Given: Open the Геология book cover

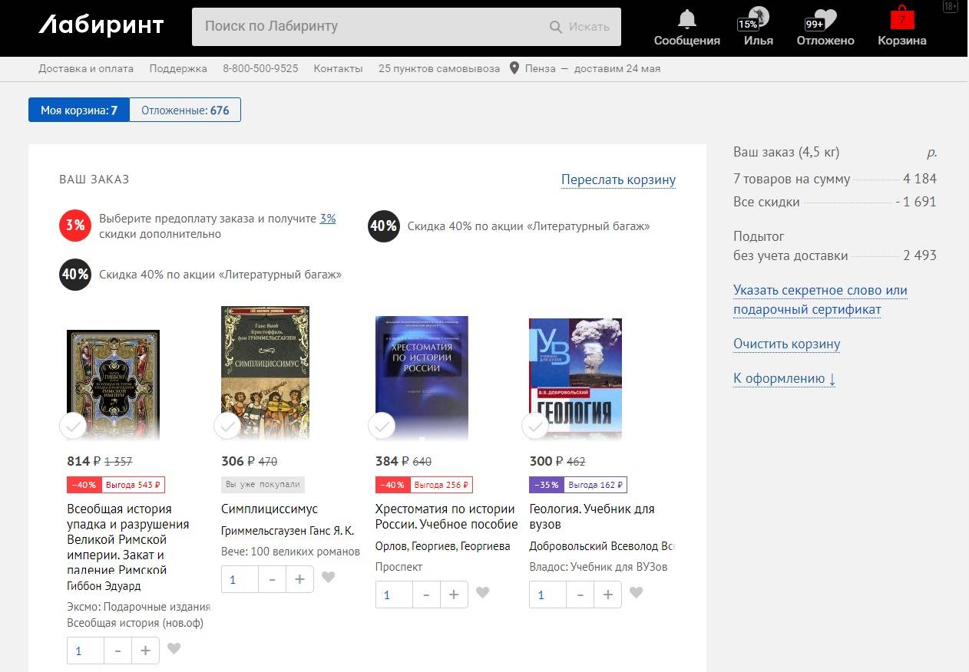Looking at the screenshot, I should pos(575,380).
